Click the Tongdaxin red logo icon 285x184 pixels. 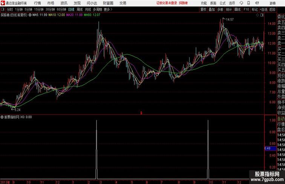[x=3, y=3]
